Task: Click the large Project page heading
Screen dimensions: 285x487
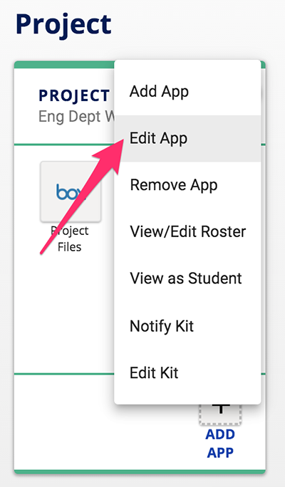Action: coord(63,25)
